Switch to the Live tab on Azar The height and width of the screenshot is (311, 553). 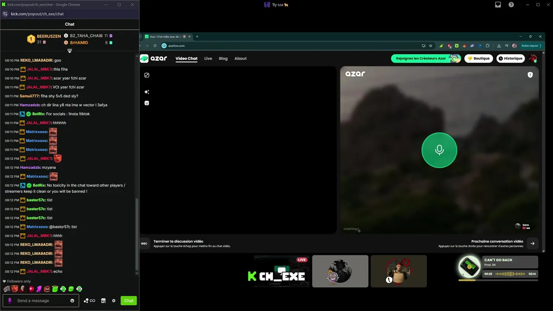pyautogui.click(x=208, y=58)
